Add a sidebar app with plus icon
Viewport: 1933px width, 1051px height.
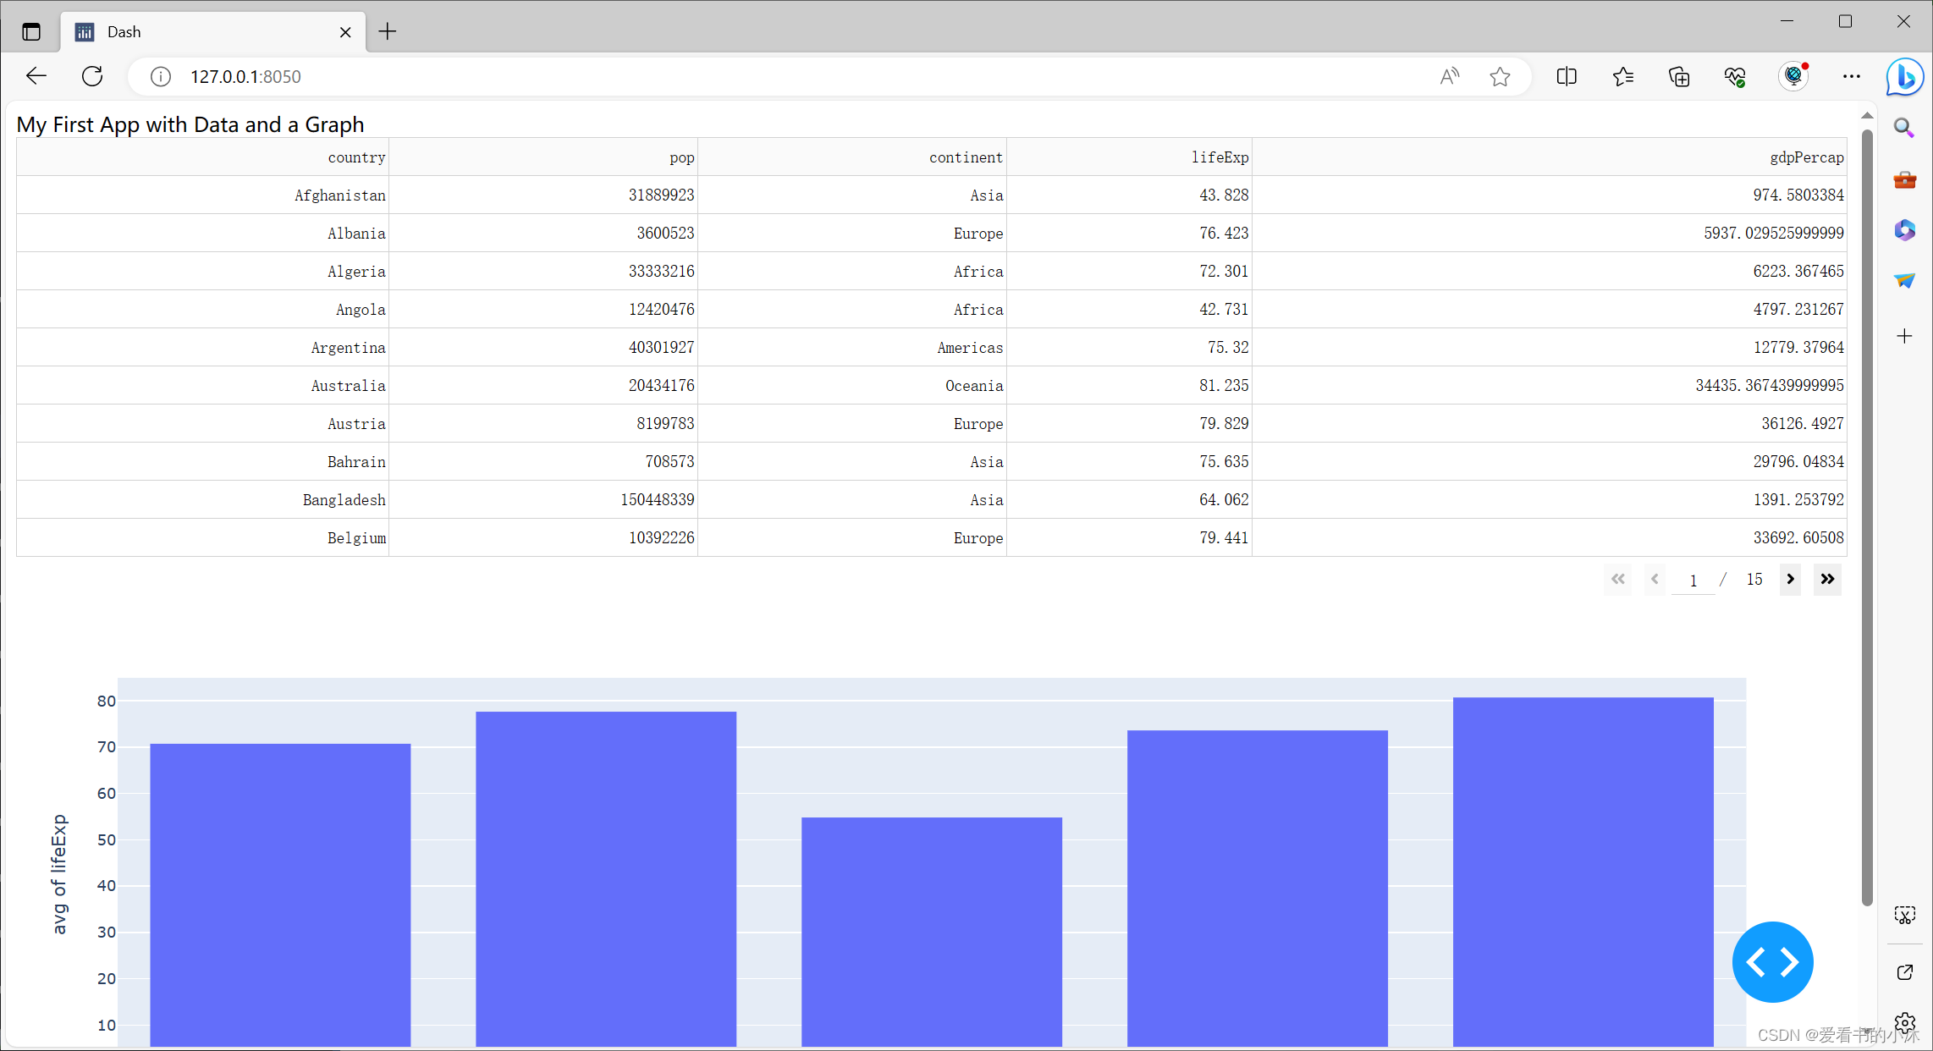[1904, 336]
